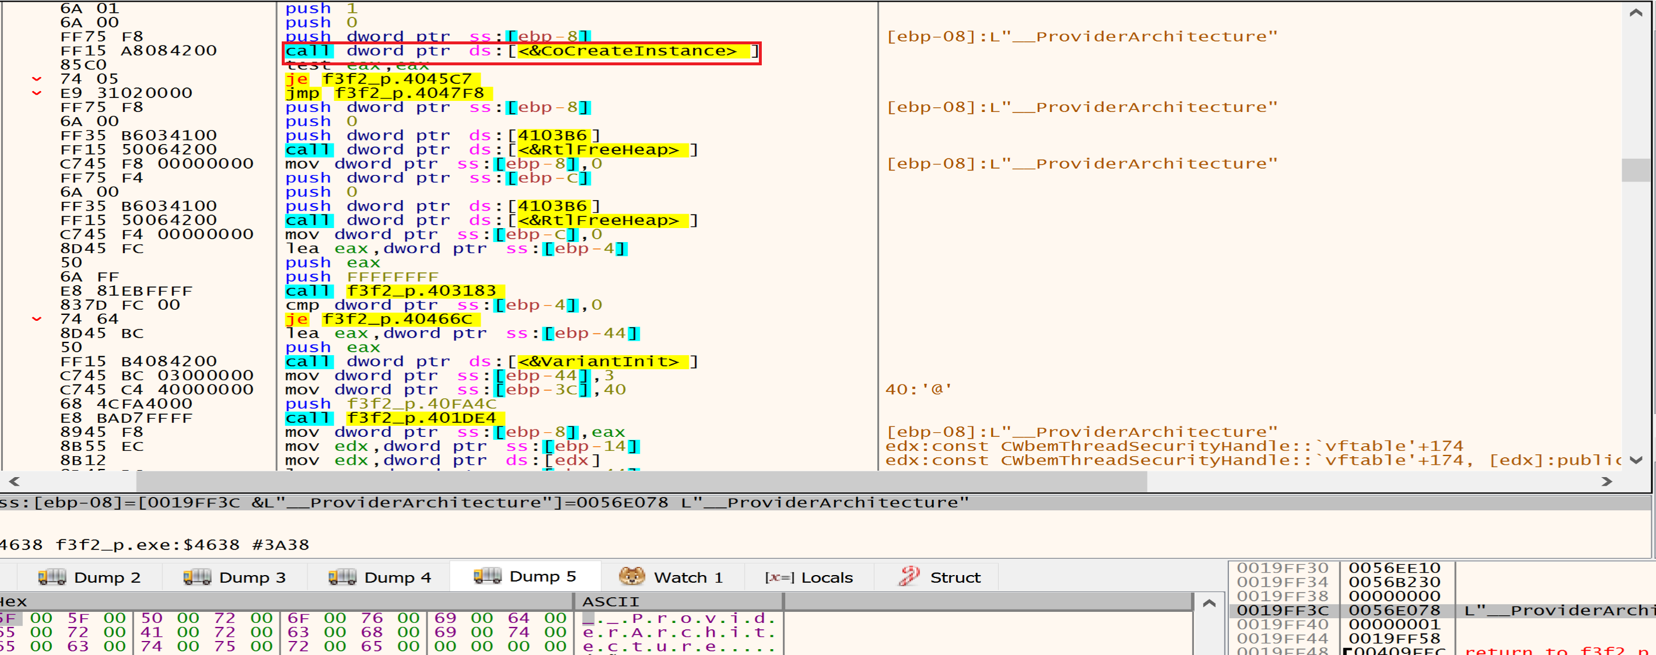The height and width of the screenshot is (655, 1656).
Task: Click the red jump arrow beside je 4045C7
Action: tap(37, 79)
